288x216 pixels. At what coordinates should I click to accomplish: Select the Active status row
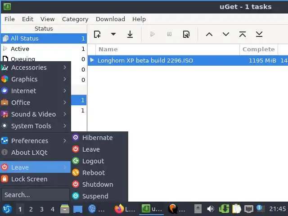pos(44,49)
